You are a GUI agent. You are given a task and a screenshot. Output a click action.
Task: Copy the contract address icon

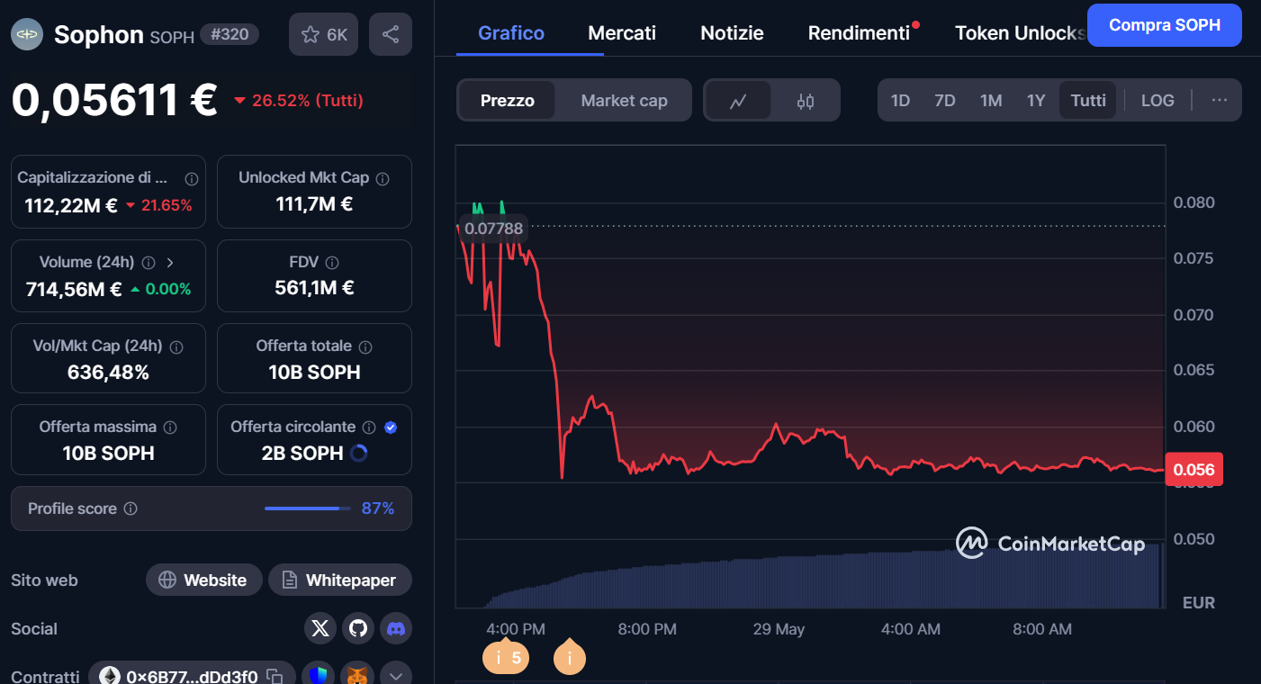275,676
